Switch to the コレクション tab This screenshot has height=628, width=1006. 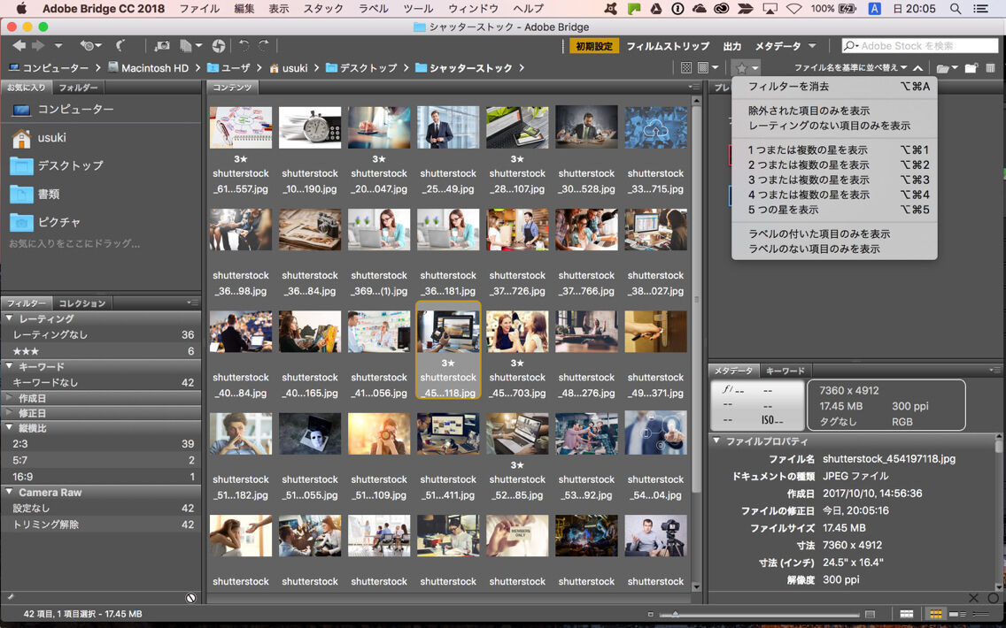point(81,303)
